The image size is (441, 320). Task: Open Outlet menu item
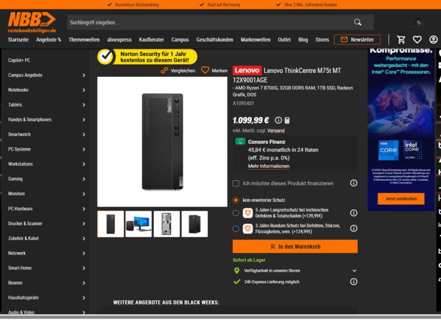pyautogui.click(x=284, y=39)
